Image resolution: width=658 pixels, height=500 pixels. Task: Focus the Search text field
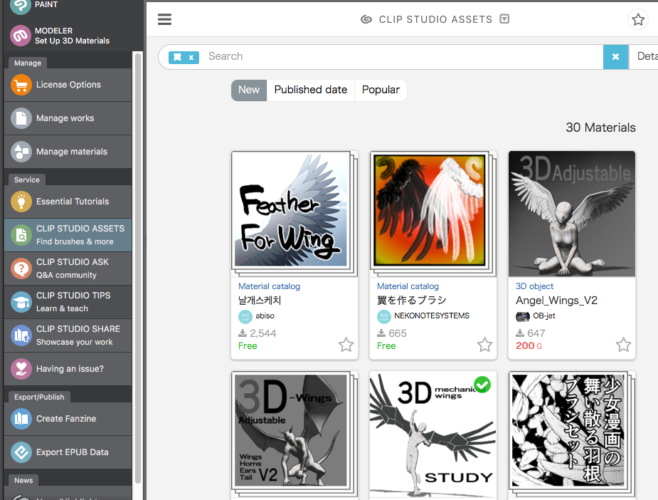[403, 56]
